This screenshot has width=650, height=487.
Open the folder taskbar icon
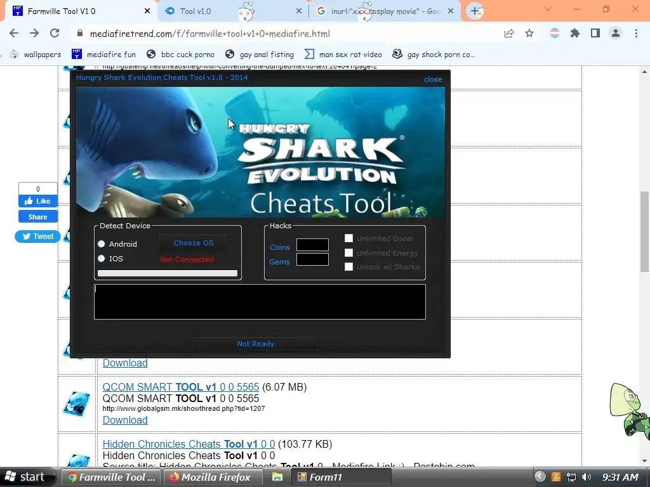[277, 477]
